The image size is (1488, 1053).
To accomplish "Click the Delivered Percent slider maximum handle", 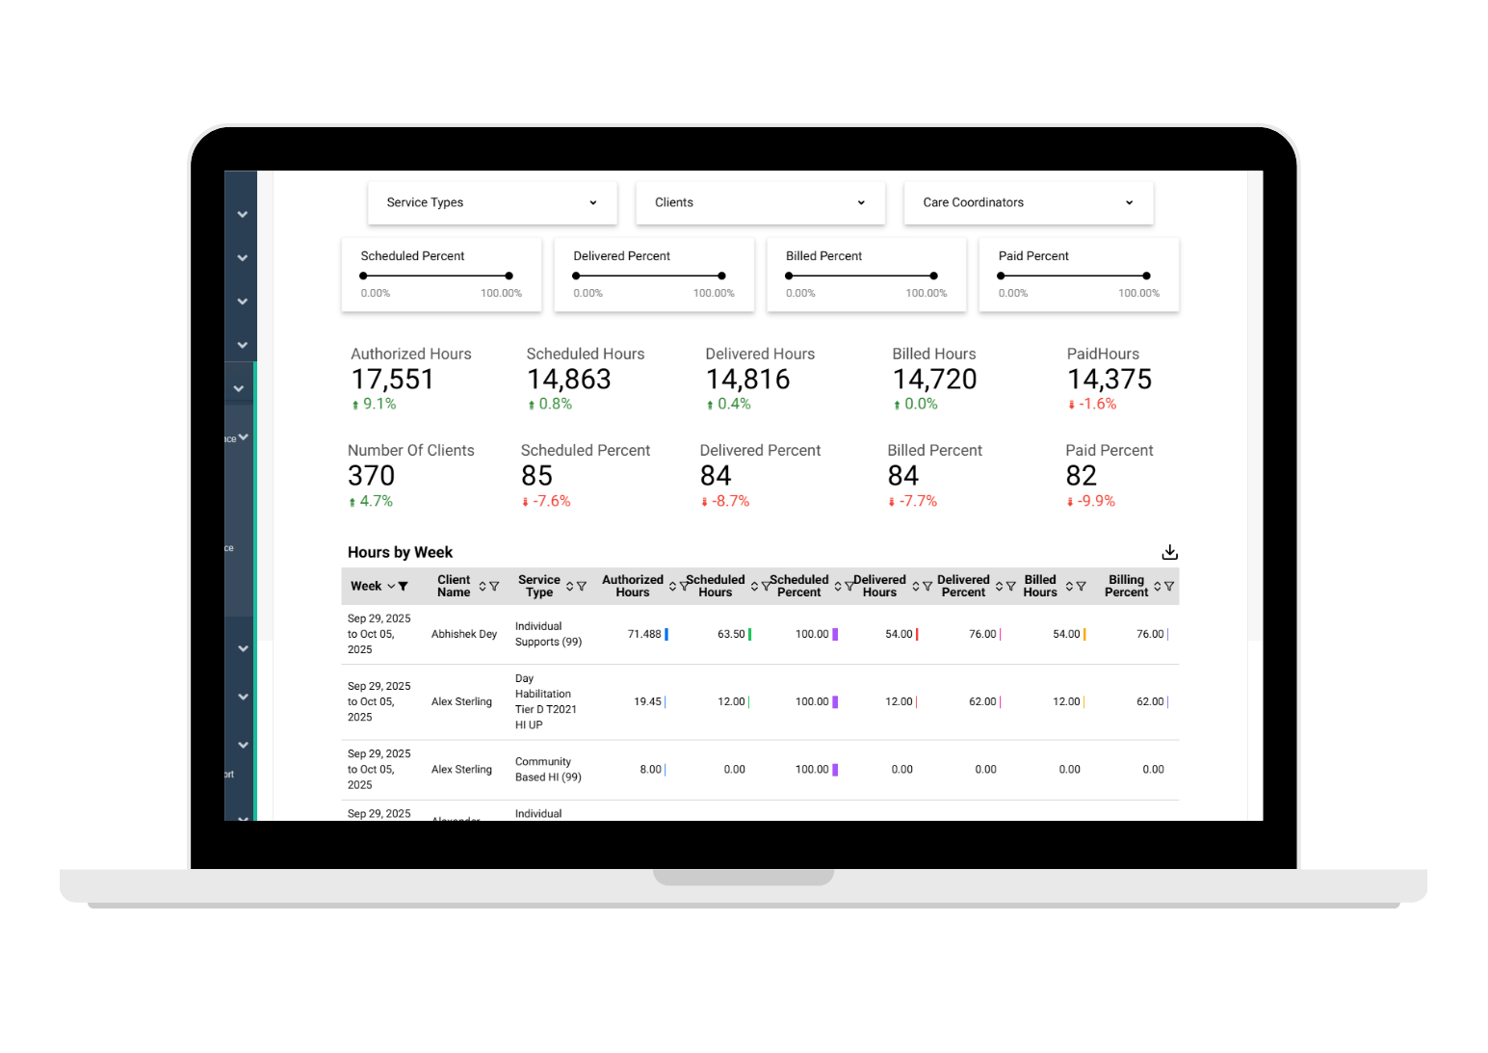I will [721, 276].
